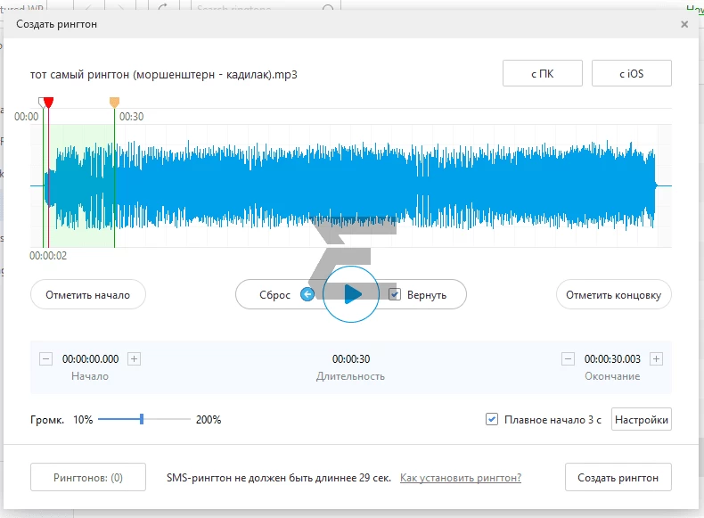The image size is (704, 518).
Task: Click the orange end marker on timeline
Action: pos(114,103)
